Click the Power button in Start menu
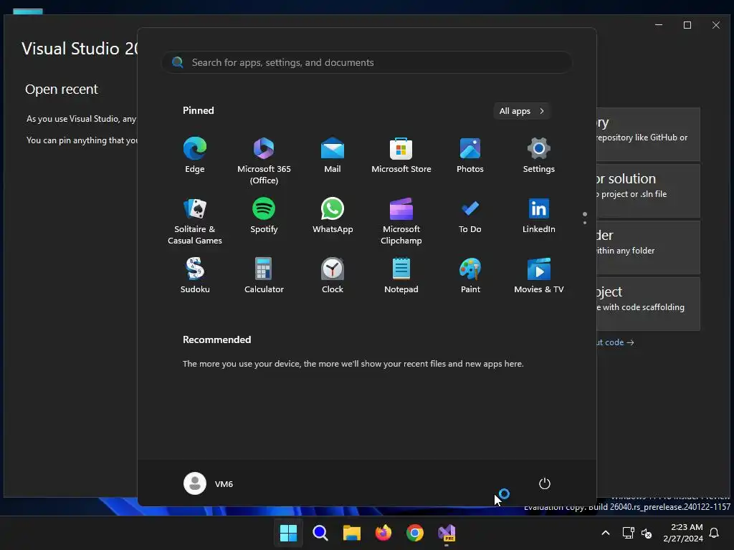734x550 pixels. [545, 483]
